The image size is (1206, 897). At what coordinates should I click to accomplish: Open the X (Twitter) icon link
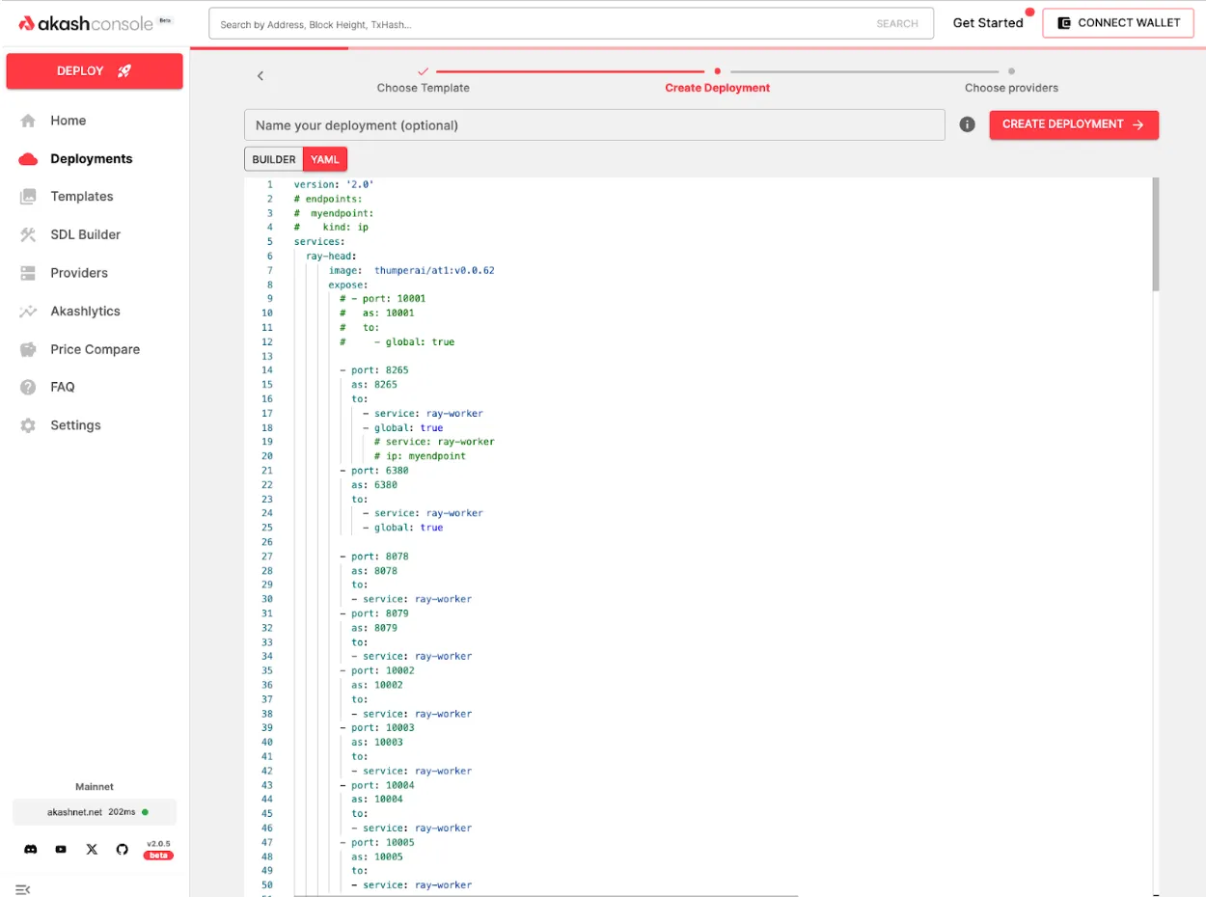point(92,849)
